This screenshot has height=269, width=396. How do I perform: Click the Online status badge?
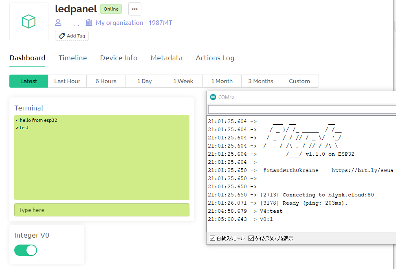111,9
